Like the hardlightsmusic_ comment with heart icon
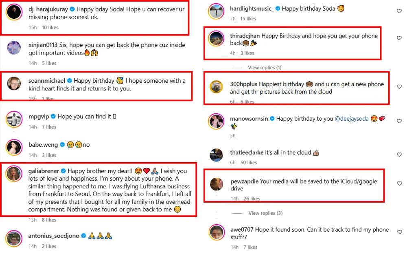Image resolution: width=407 pixels, height=254 pixels. point(399,11)
